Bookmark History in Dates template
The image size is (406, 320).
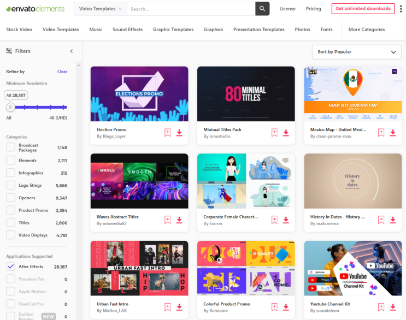381,220
